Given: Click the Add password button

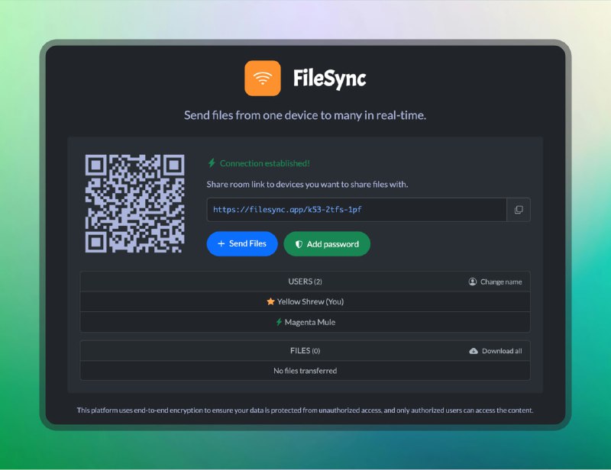Looking at the screenshot, I should pyautogui.click(x=326, y=244).
